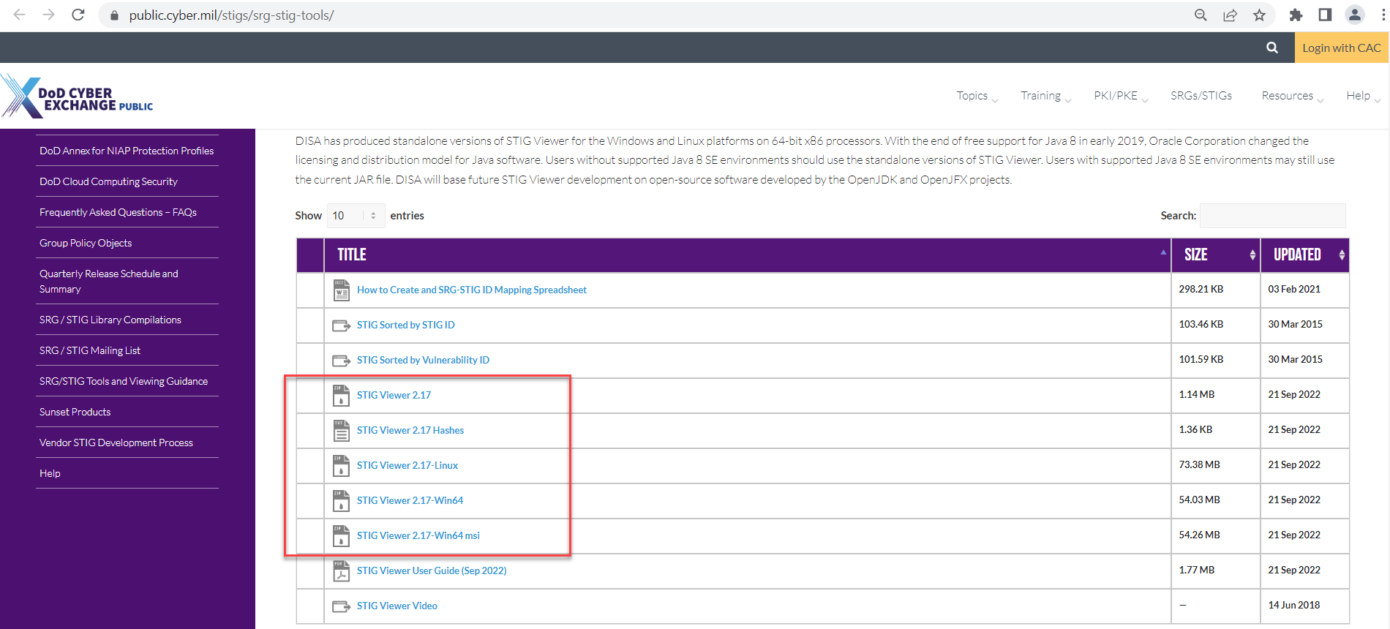Screen dimensions: 1390x629
Task: Sort the table by TITLE column
Action: (x=747, y=255)
